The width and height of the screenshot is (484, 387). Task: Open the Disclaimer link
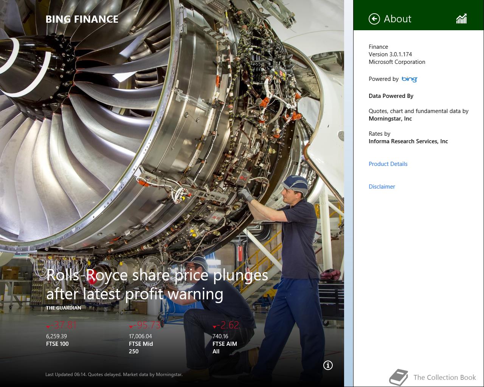tap(382, 187)
